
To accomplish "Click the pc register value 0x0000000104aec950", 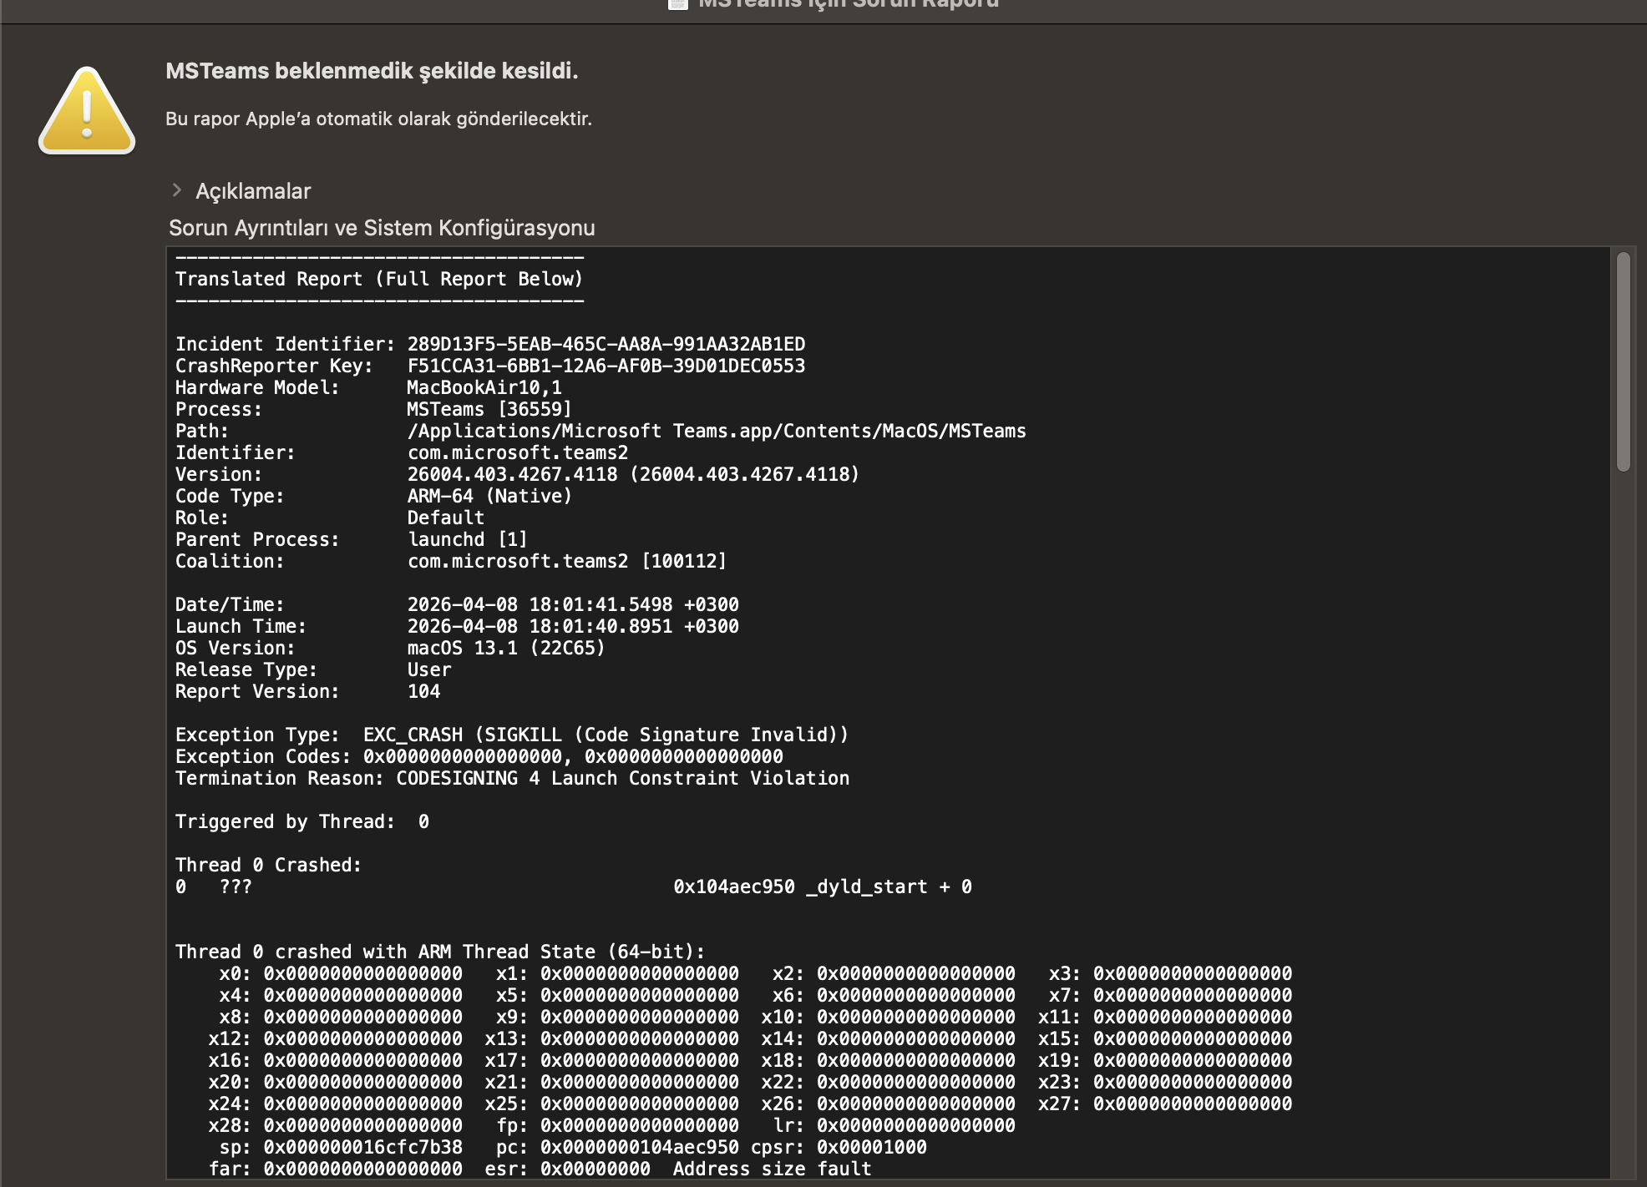I will (640, 1147).
